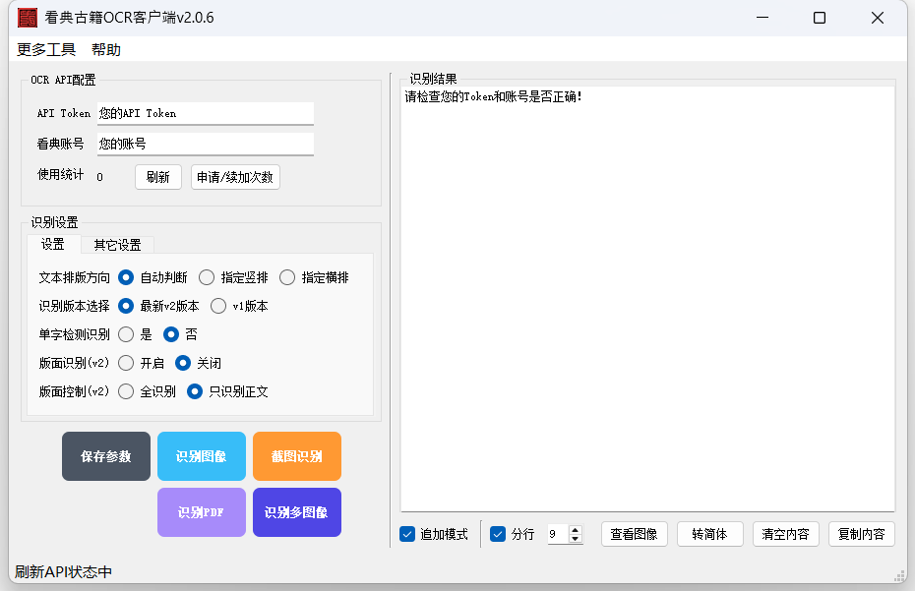Image resolution: width=915 pixels, height=591 pixels.
Task: Decrease the line-split value with down arrow
Action: (x=576, y=539)
